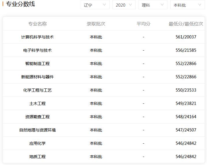Click 552/22866 in the 智能制造工程 row
Screen dimensions: 207x165
(x=186, y=64)
